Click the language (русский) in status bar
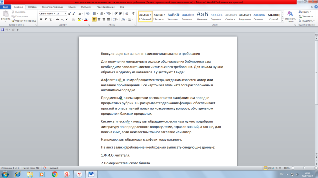The width and height of the screenshot is (318, 178). [x=54, y=168]
